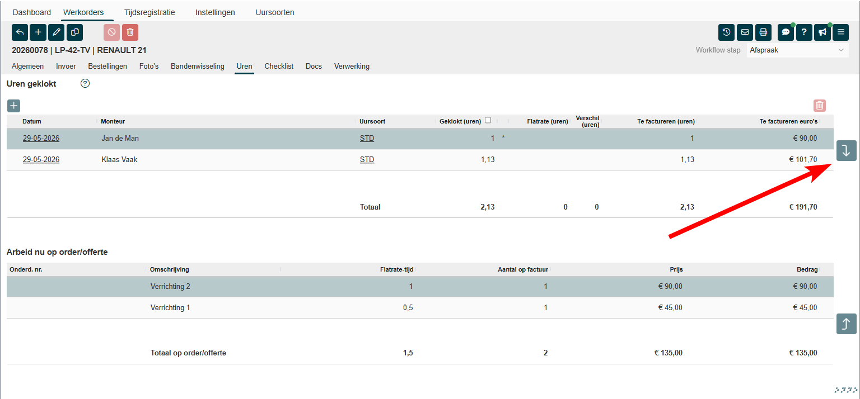The width and height of the screenshot is (860, 399).
Task: Click the plus icon in top toolbar
Action: click(38, 32)
